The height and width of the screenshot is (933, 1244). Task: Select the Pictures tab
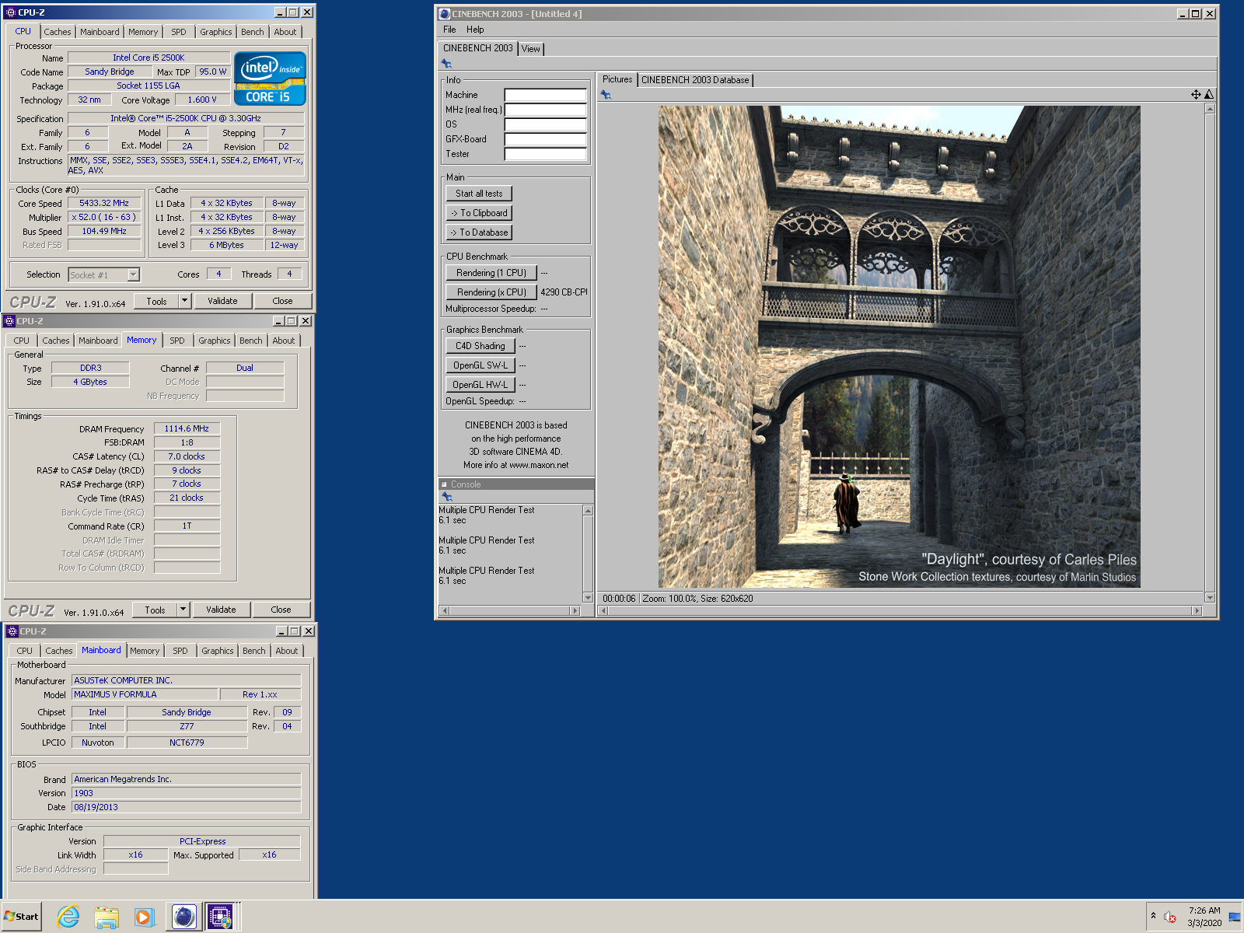pos(617,79)
